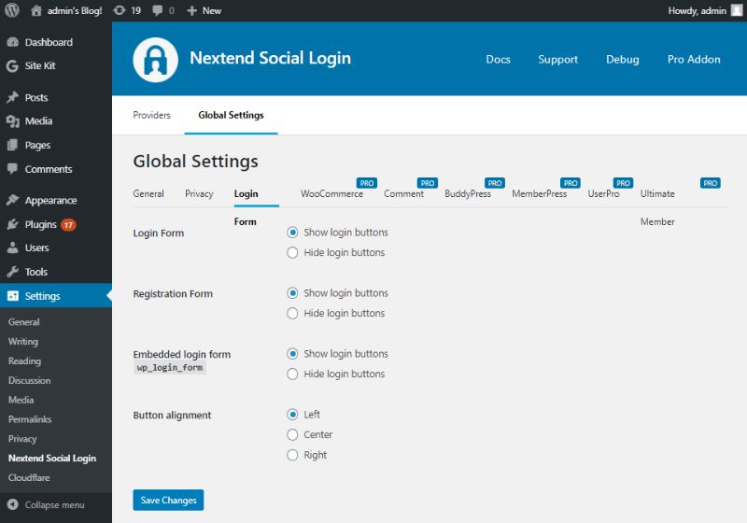Select Hide login buttons for Registration Form
Image resolution: width=747 pixels, height=523 pixels.
tap(292, 313)
